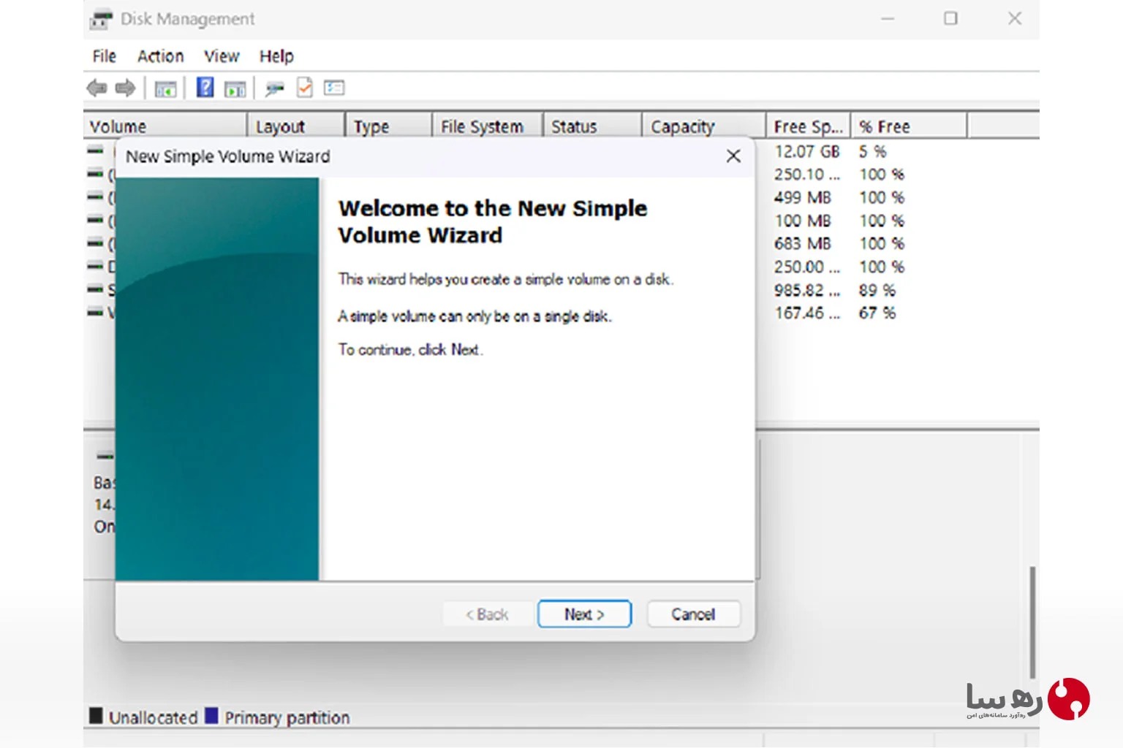Screen dimensions: 1123x748
Task: Sort by the File System column header
Action: (488, 126)
